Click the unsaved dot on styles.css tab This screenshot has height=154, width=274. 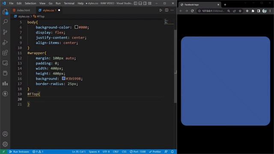(x=59, y=10)
